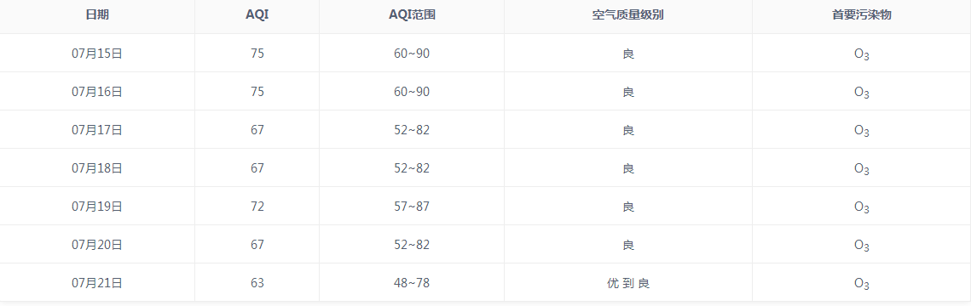The height and width of the screenshot is (306, 971).
Task: Select the 07月17日 row date
Action: tap(97, 130)
